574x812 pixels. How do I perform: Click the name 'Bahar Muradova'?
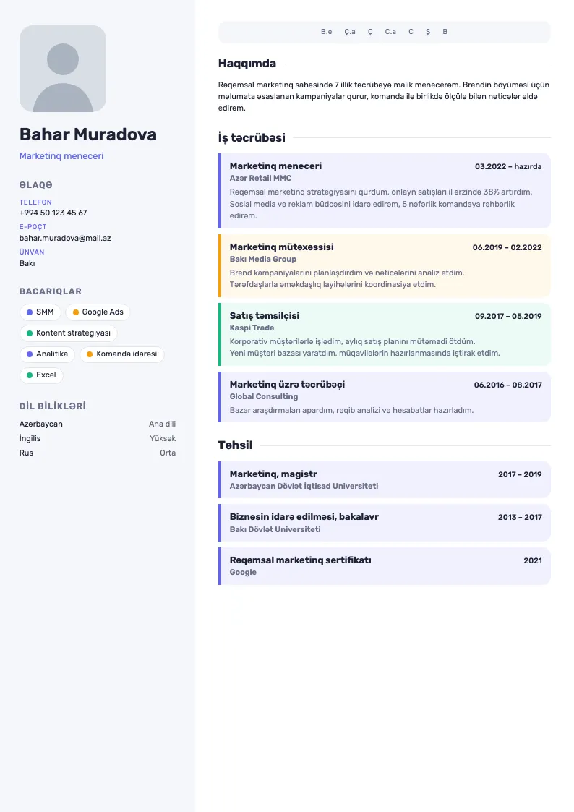[88, 134]
